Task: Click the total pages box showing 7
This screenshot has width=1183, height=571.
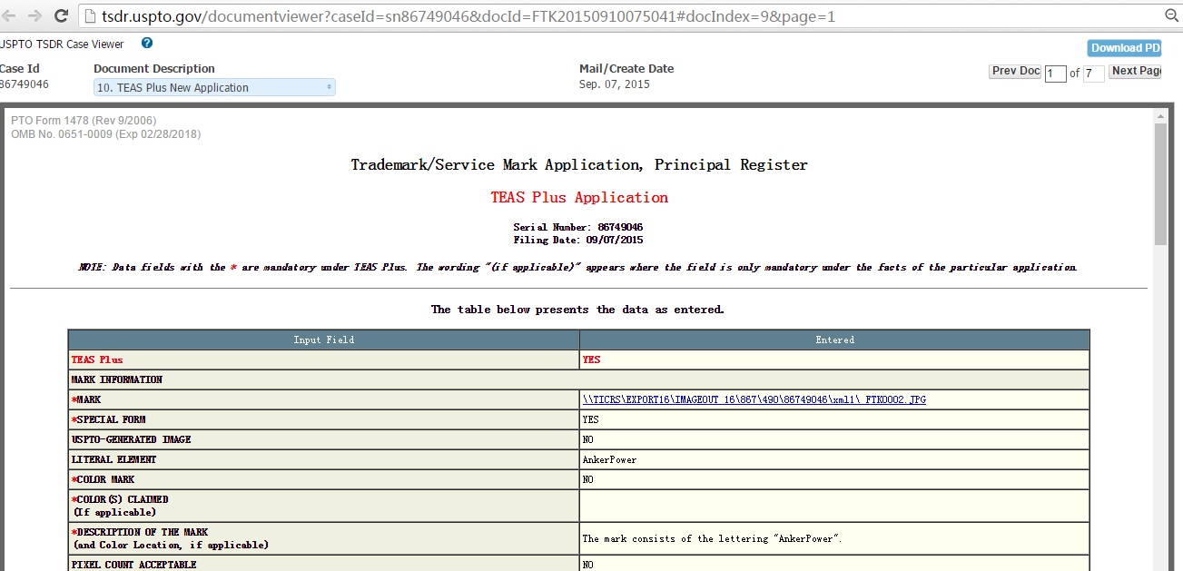Action: point(1093,74)
